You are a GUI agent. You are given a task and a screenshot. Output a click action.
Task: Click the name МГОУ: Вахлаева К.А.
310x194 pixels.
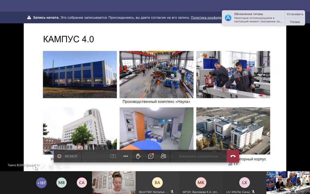point(200,192)
